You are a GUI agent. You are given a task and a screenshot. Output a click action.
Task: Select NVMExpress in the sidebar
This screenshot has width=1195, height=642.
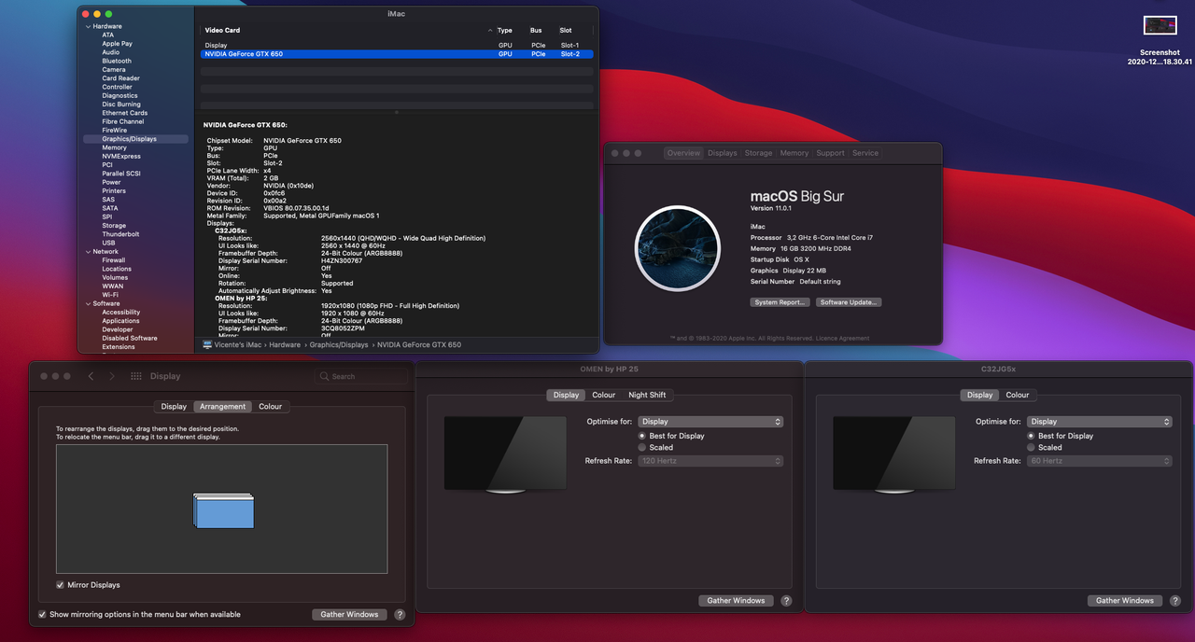pyautogui.click(x=121, y=156)
